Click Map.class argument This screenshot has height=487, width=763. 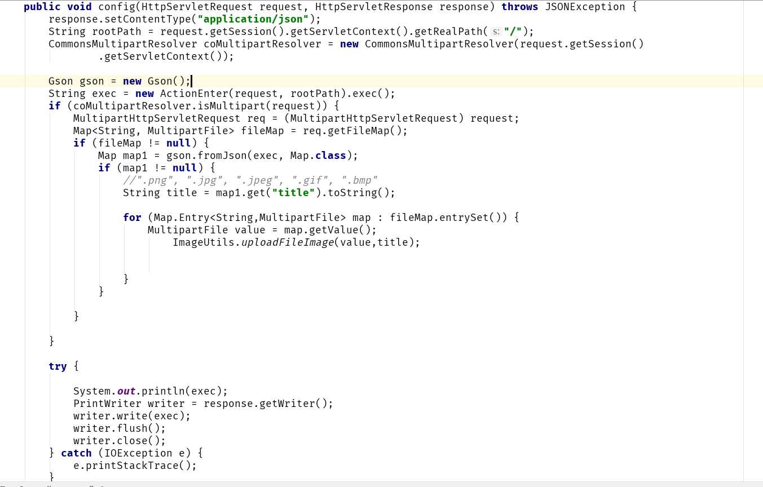(318, 156)
